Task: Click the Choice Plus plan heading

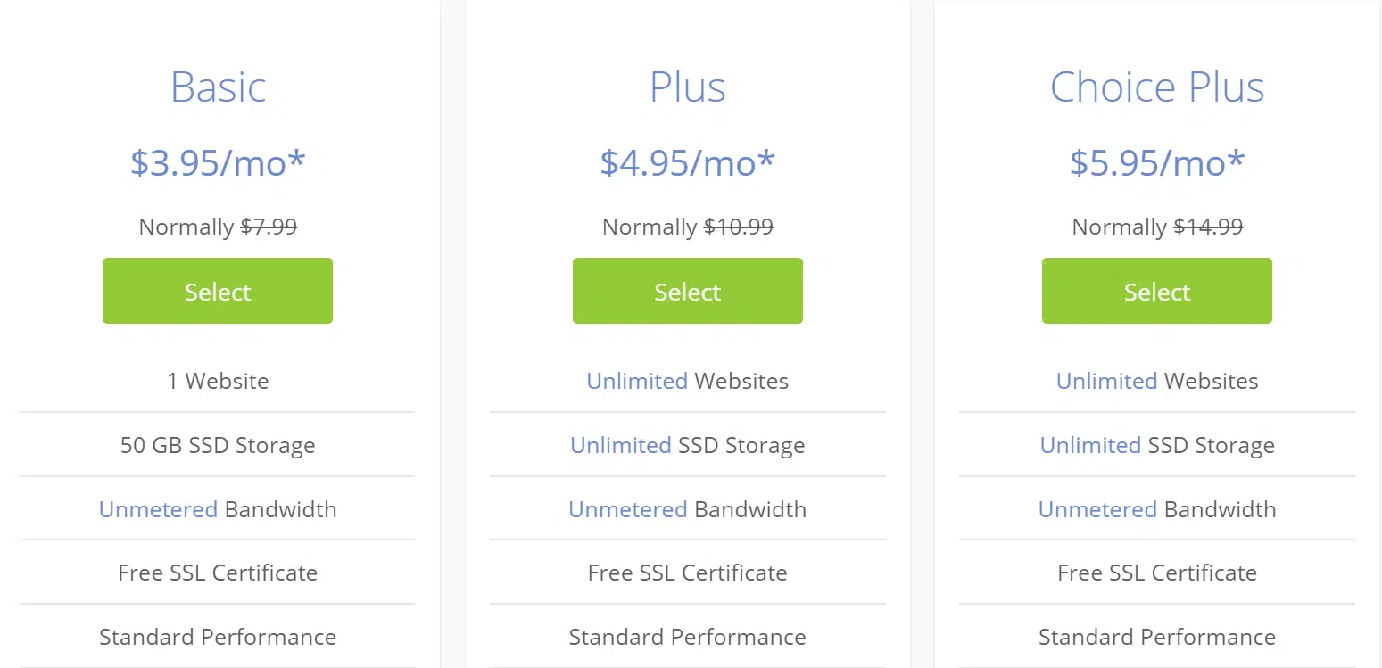Action: tap(1157, 87)
